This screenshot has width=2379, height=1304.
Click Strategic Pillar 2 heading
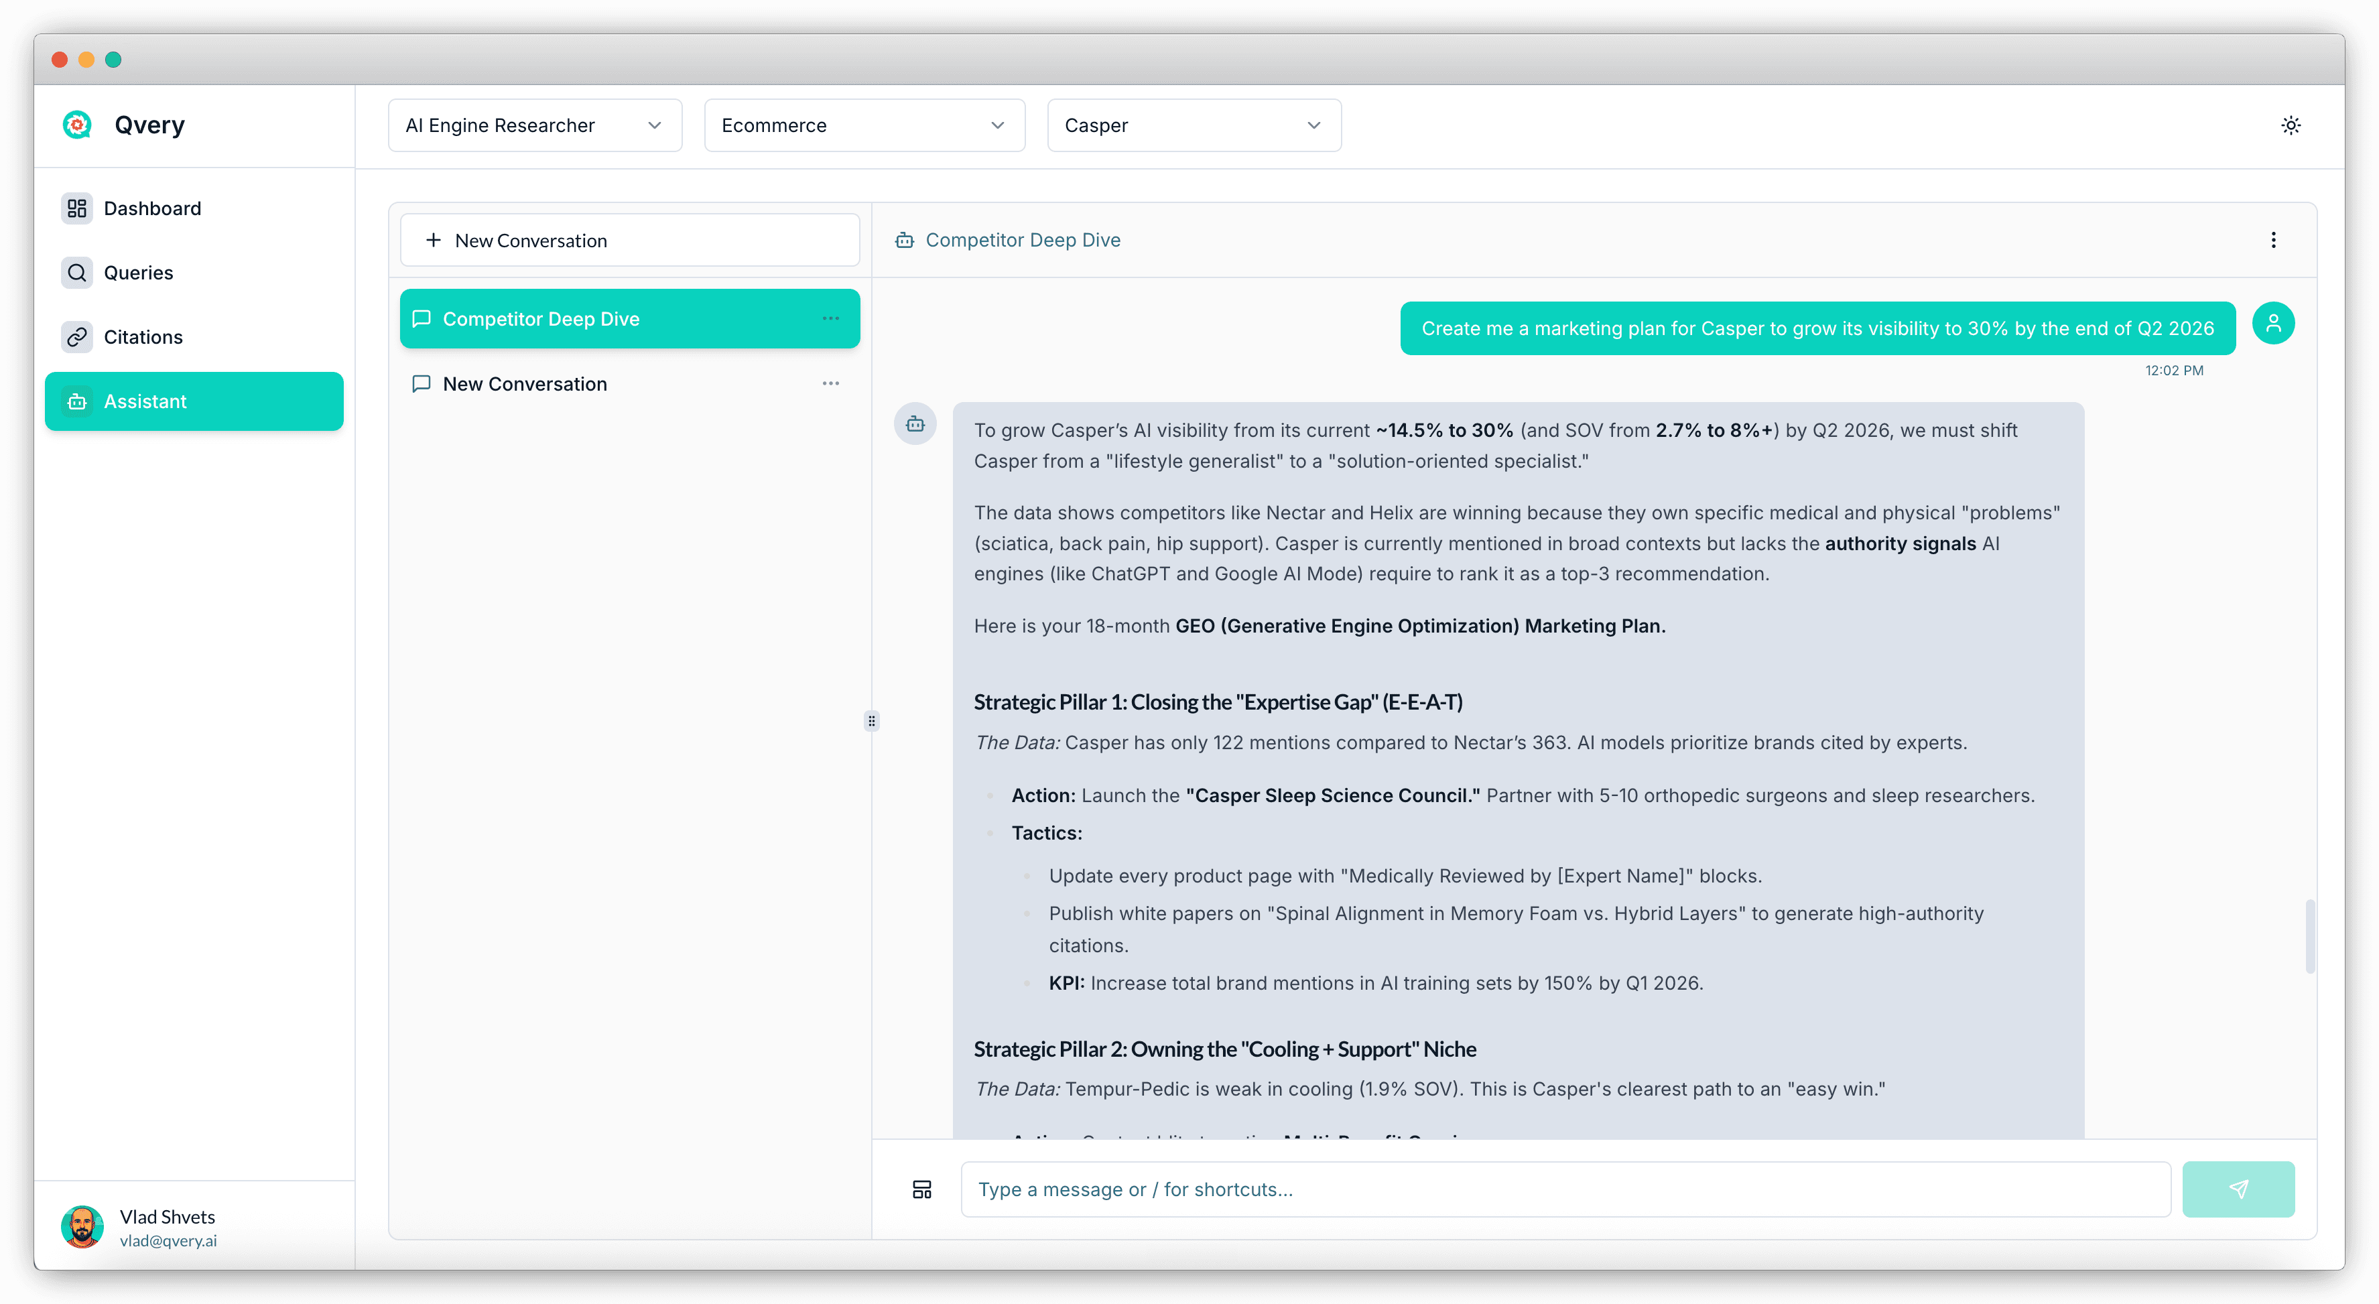click(1224, 1050)
